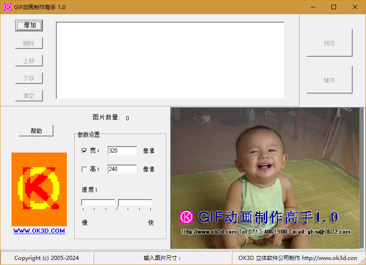Enable the 高 (height) checkbox
Screen dimensions: 366x265
pos(84,169)
